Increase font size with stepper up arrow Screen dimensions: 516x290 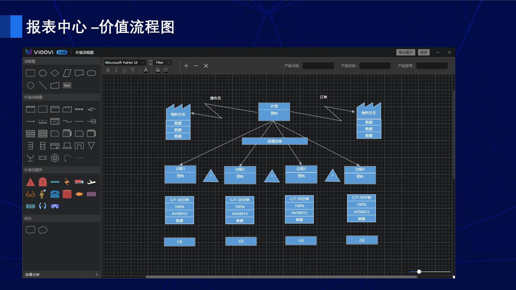[x=151, y=61]
